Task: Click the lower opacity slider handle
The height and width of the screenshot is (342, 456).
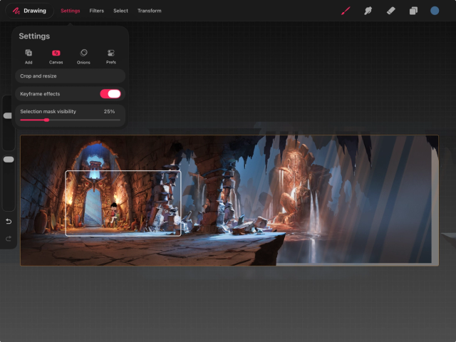Action: coord(9,160)
